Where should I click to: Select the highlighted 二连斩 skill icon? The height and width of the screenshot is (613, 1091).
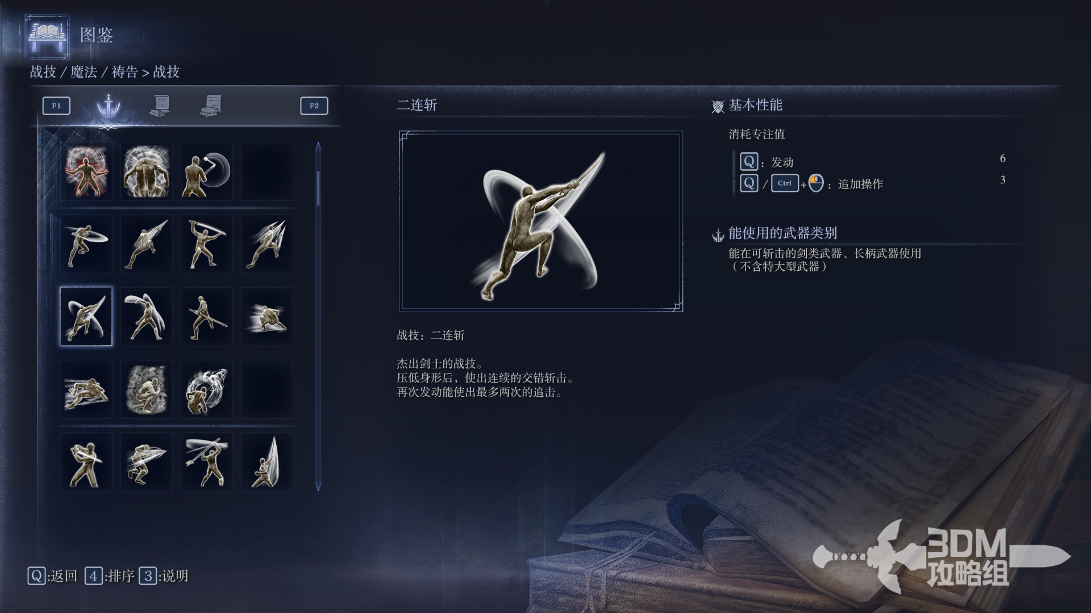86,316
